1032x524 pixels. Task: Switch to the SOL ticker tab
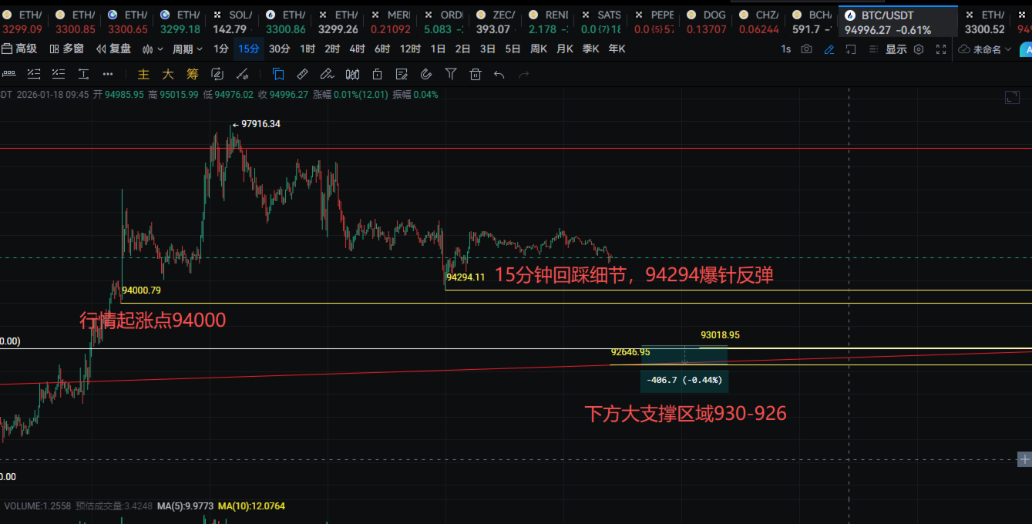234,22
